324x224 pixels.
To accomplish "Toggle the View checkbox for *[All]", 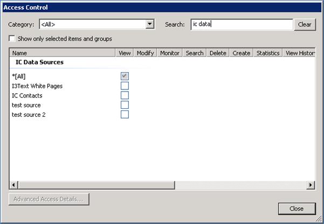I will (125, 76).
